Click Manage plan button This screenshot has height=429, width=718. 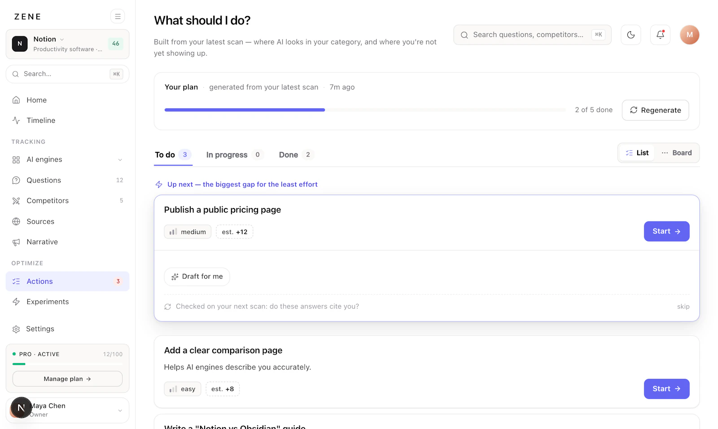coord(67,379)
